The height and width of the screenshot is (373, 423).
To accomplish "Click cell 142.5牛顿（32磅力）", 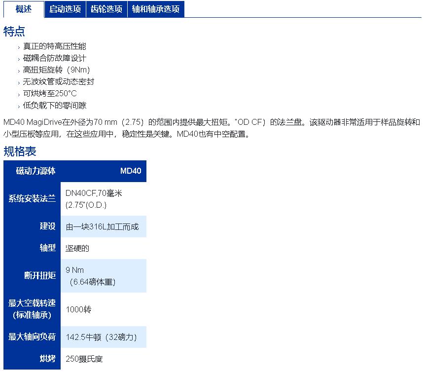I will [x=104, y=337].
